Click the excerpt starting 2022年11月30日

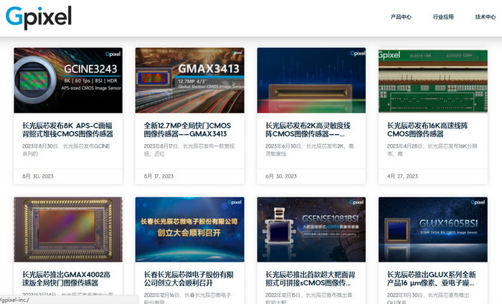(428, 298)
